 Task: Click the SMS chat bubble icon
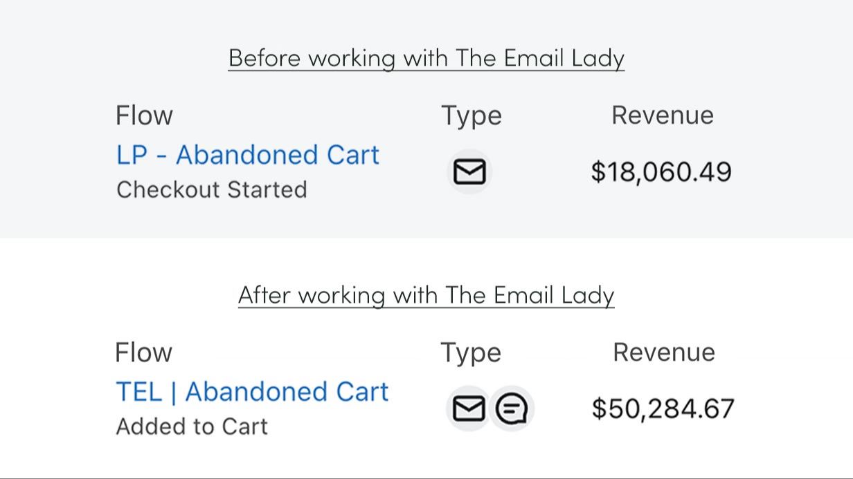512,408
